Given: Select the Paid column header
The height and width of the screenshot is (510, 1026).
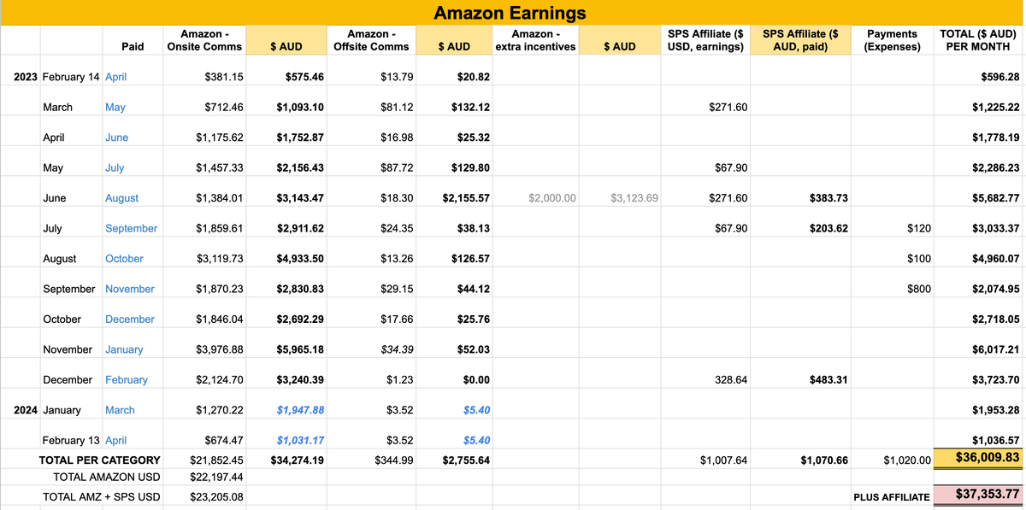Looking at the screenshot, I should 133,46.
